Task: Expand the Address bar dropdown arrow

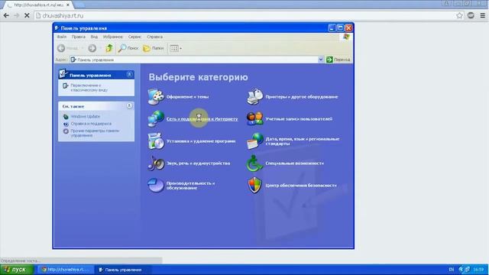Action: [x=321, y=60]
